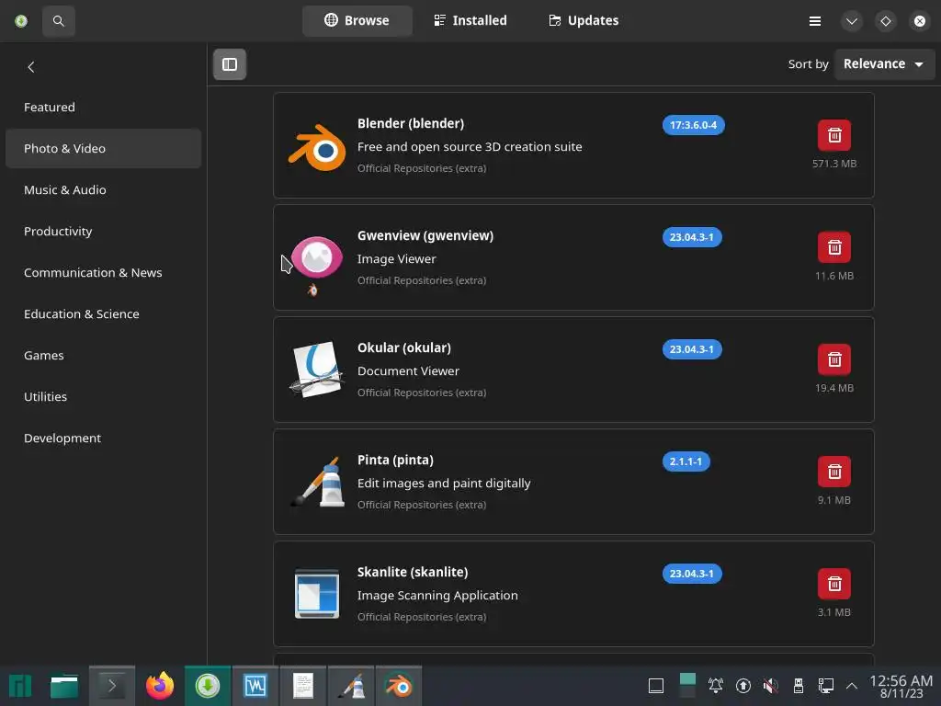
Task: Open the Gwenview (gwenview) title
Action: click(425, 236)
